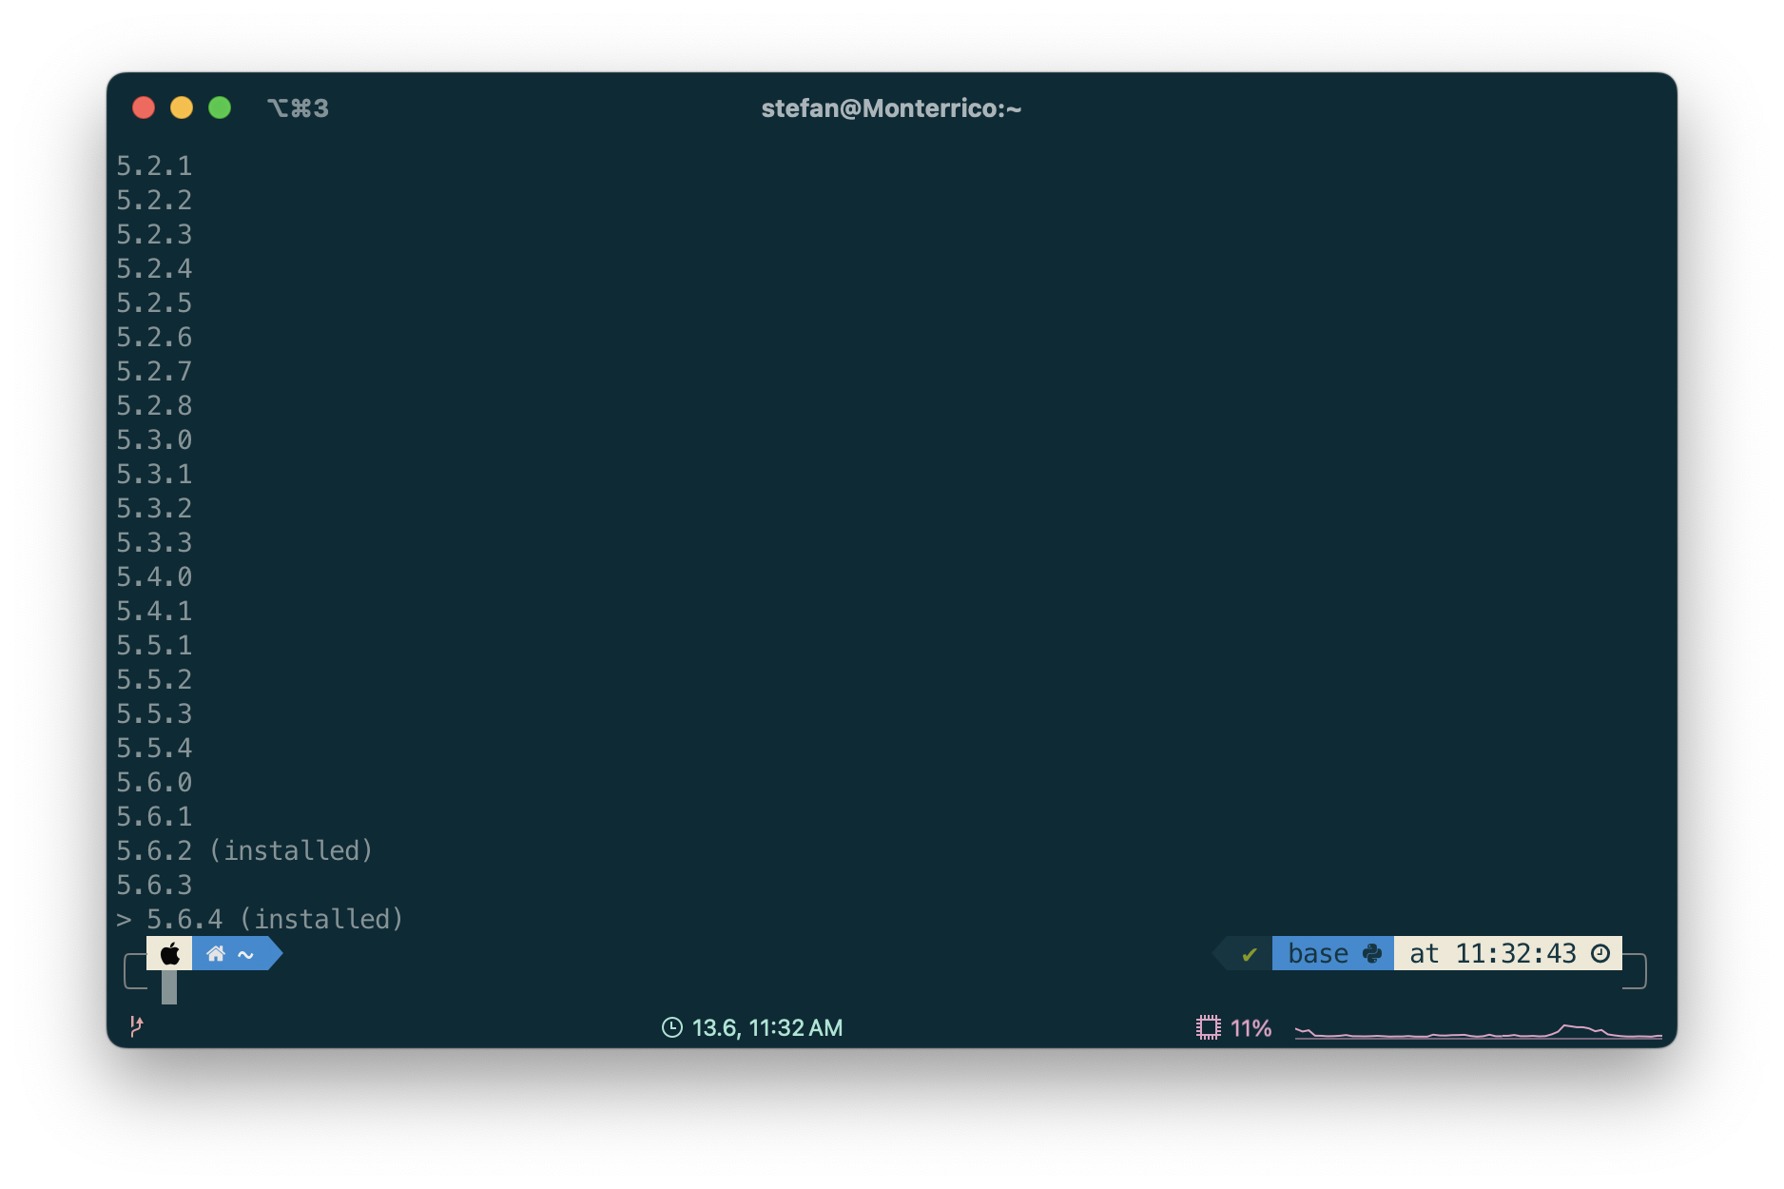
Task: Click the status bar clock icon
Action: pyautogui.click(x=672, y=1027)
